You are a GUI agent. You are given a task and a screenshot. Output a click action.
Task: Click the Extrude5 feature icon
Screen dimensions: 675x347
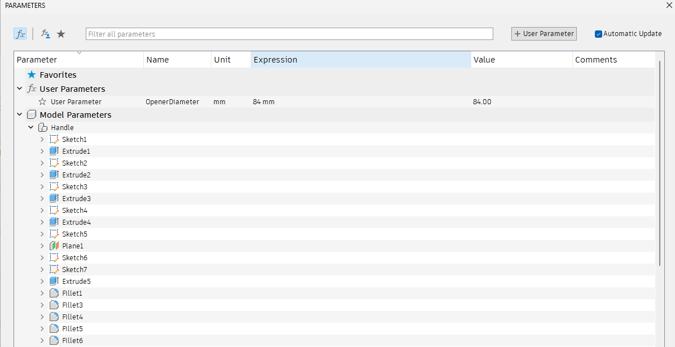[x=54, y=281]
